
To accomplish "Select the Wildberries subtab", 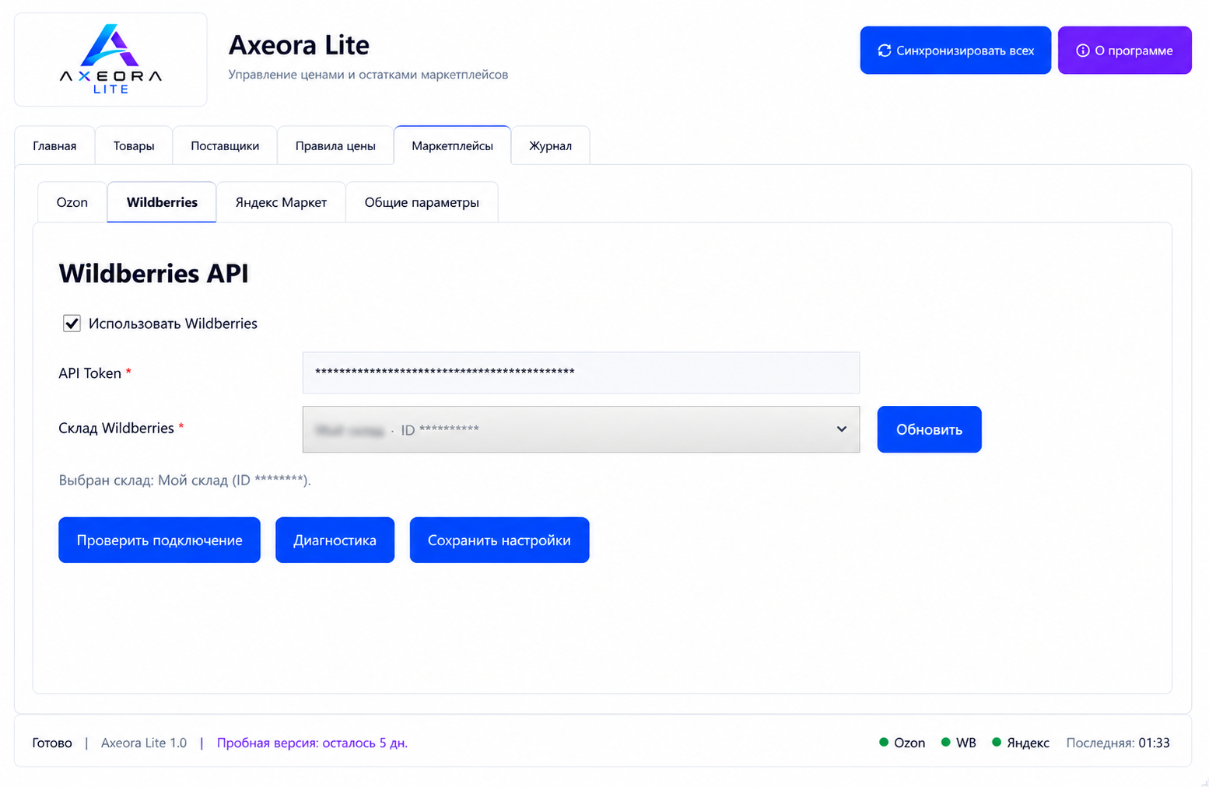I will coord(162,202).
